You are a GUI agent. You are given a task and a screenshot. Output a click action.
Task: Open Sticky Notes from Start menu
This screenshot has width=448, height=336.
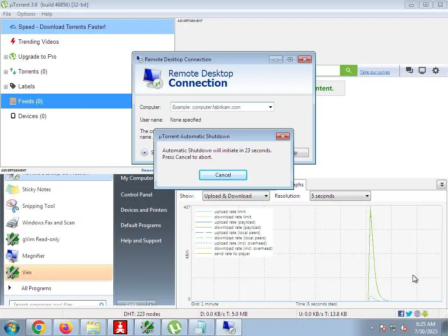(59, 189)
